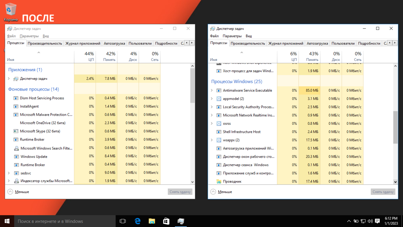The width and height of the screenshot is (403, 227).
Task: Open Microsoft Store from the taskbar
Action: [166, 221]
